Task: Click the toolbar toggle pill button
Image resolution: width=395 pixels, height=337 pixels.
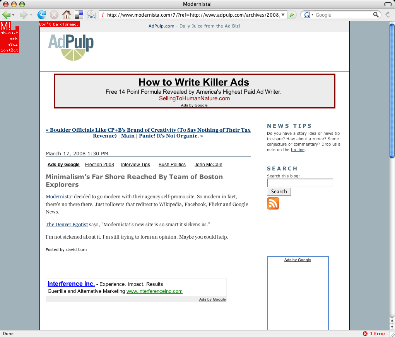Action: click(x=388, y=4)
